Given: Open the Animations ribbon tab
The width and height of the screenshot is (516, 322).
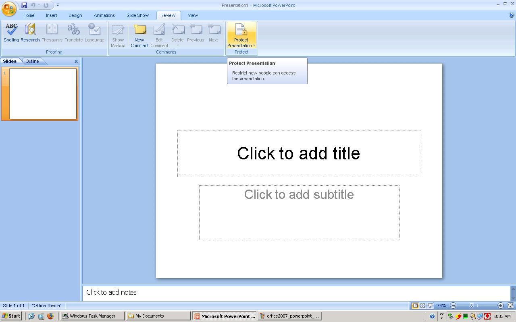Looking at the screenshot, I should point(104,15).
